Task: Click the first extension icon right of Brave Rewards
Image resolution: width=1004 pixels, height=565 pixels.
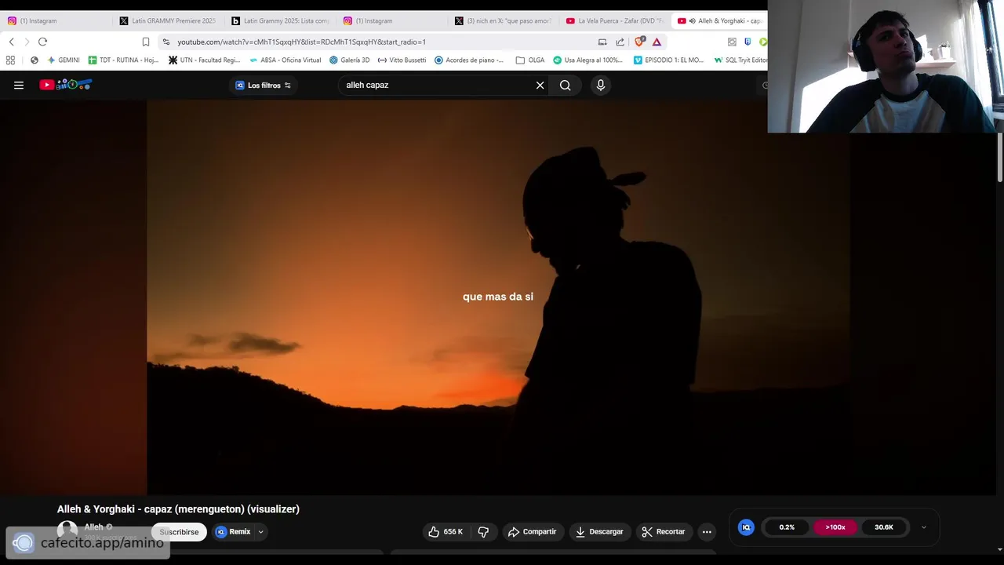Action: tap(732, 42)
